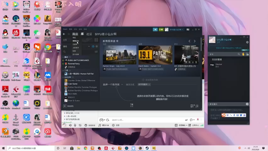Open the 库 (Library) tab in Steam

coord(82,34)
